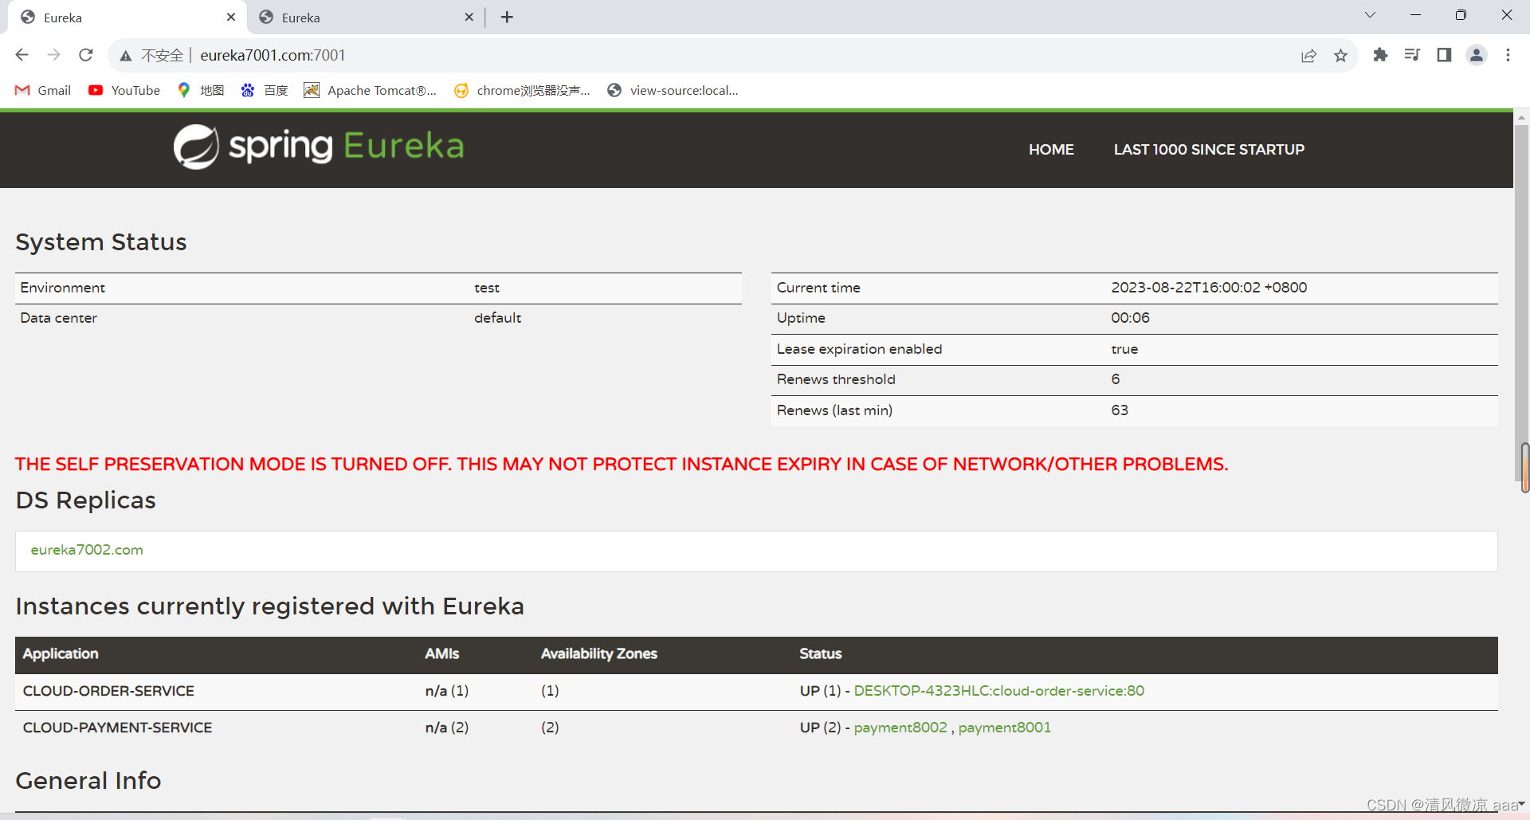1530x820 pixels.
Task: Open the Apache Tomcat bookmark
Action: point(371,90)
